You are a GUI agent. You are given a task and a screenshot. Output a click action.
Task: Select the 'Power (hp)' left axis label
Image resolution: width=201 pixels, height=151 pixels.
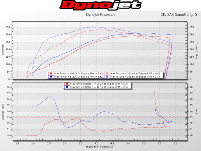pos(3,50)
